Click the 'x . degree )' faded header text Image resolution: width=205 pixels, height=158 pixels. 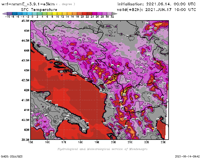click(x=65, y=4)
